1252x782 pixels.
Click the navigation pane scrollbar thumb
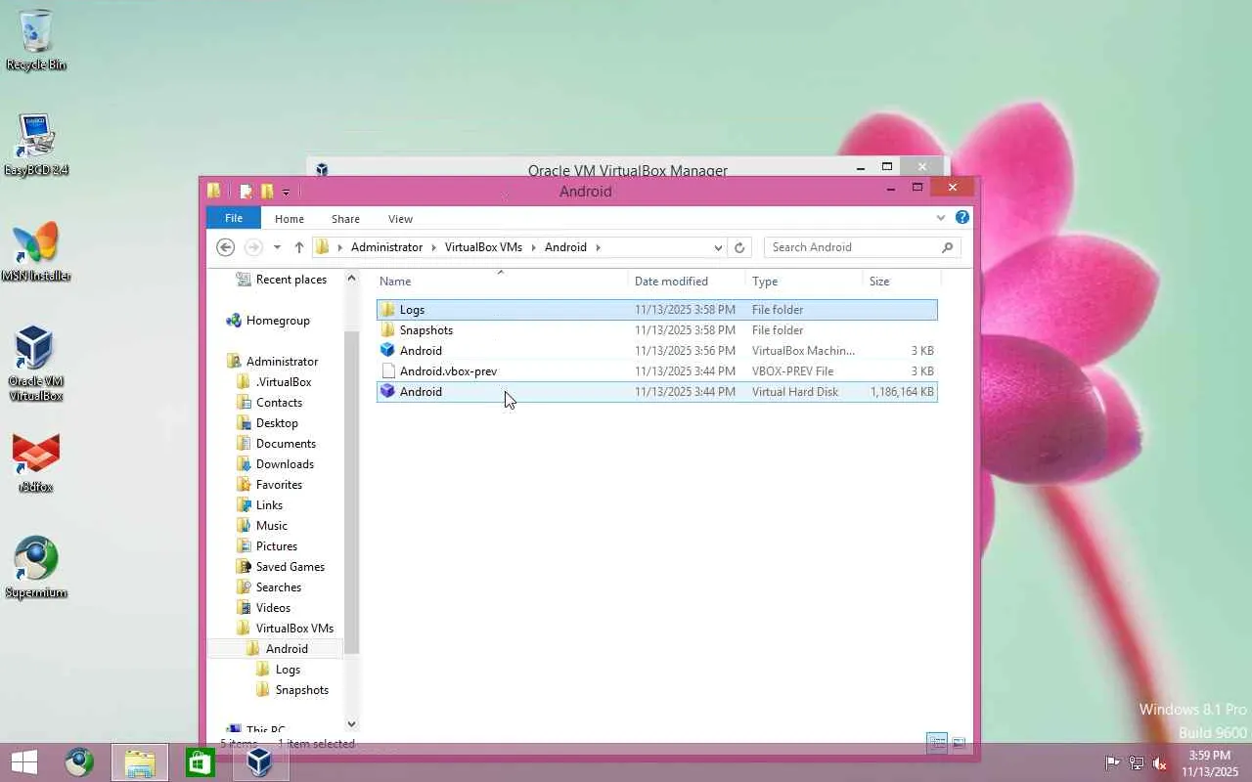pos(351,493)
